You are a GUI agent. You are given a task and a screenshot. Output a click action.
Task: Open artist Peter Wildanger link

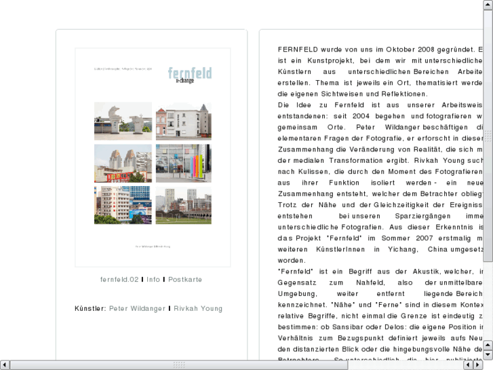click(137, 308)
